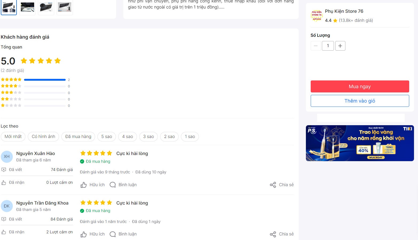Filter reviews by Có hình ảnh
Viewport: 418px width, 240px height.
(x=44, y=137)
